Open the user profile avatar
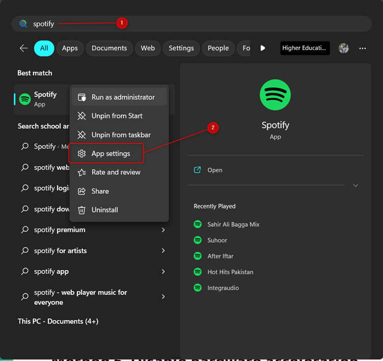 click(x=343, y=48)
